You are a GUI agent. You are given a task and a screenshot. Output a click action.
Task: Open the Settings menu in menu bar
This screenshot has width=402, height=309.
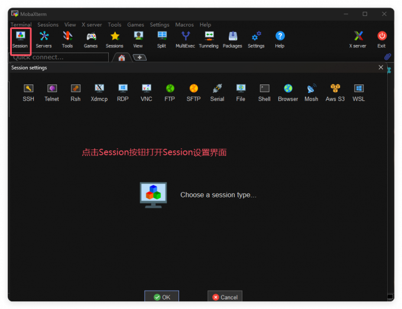tap(160, 25)
